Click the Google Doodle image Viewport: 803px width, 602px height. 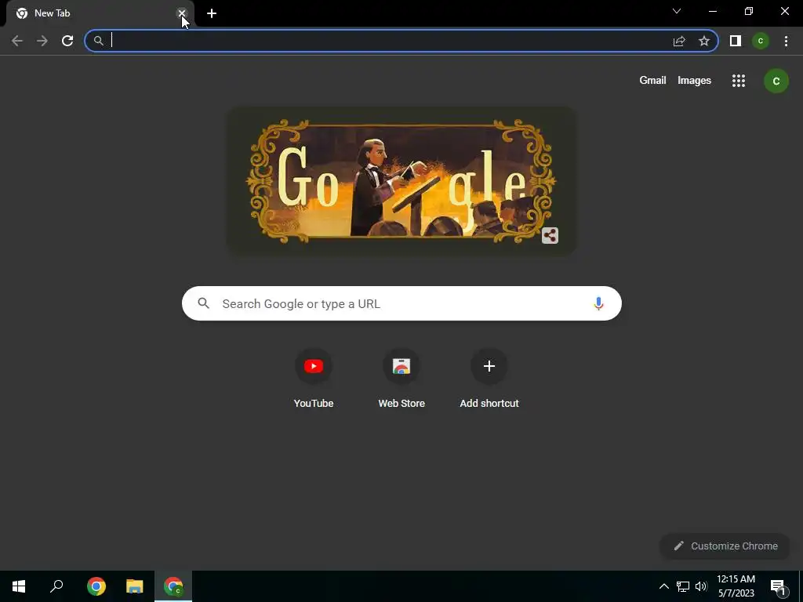click(x=401, y=181)
